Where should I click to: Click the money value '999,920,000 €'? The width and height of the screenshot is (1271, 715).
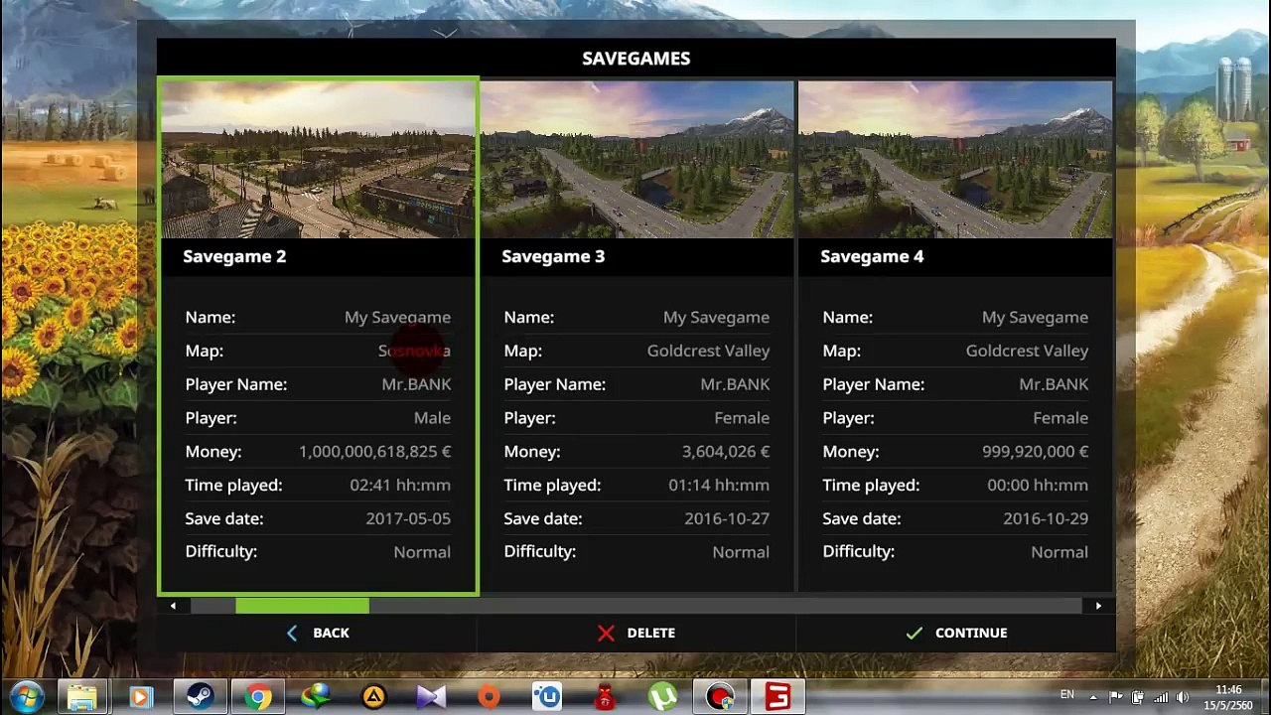coord(1035,452)
